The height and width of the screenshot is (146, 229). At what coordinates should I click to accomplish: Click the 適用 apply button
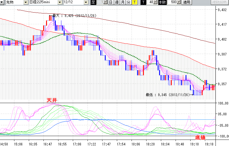(186, 2)
